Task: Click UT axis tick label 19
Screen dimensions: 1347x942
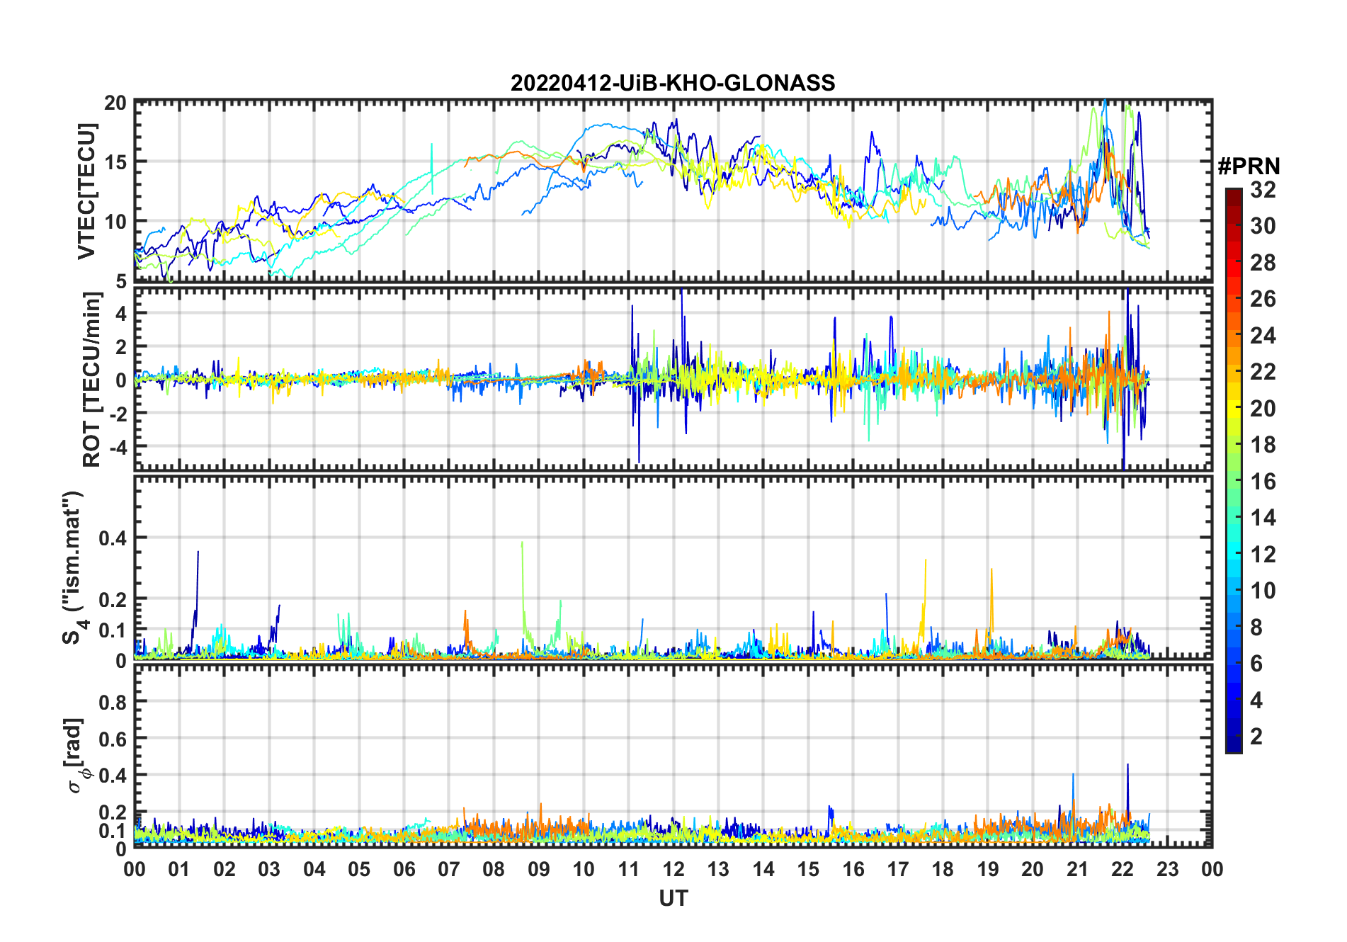Action: point(988,869)
